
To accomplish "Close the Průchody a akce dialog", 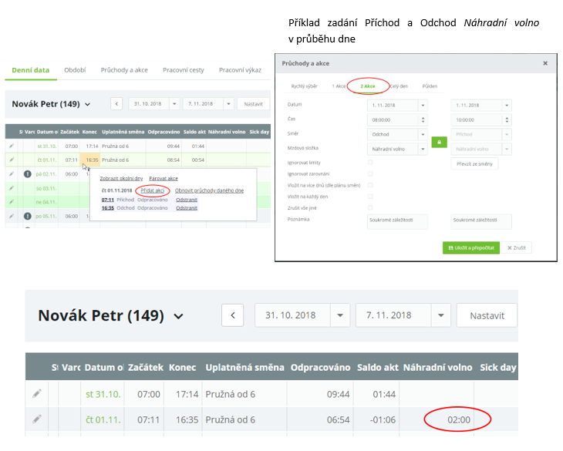I will pos(545,63).
